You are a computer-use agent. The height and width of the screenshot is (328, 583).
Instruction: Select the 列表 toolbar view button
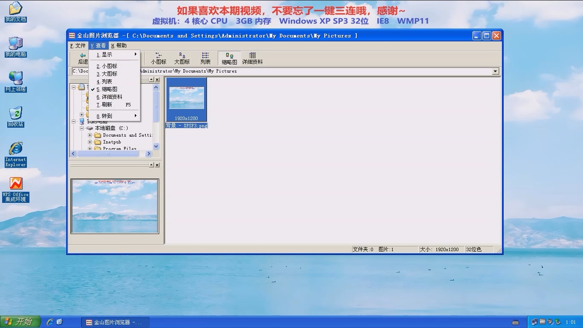click(205, 59)
